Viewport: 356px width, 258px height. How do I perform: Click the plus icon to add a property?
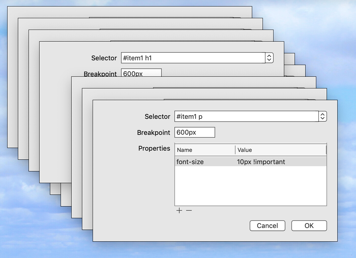click(x=179, y=210)
